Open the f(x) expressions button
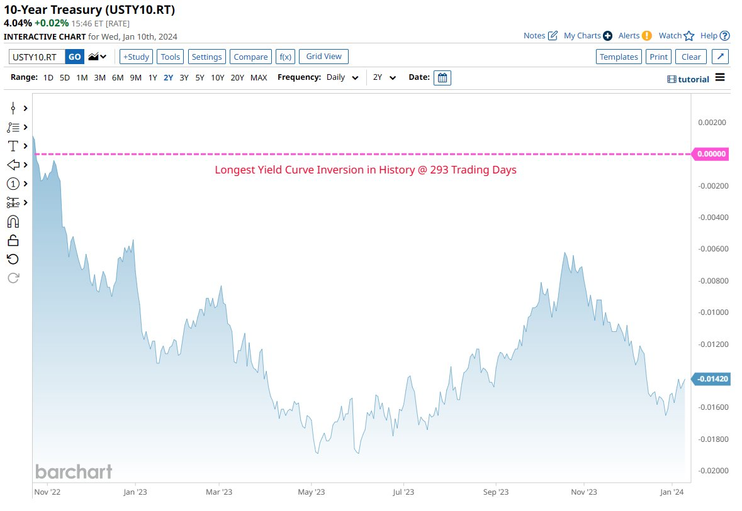This screenshot has width=742, height=511. [x=285, y=57]
